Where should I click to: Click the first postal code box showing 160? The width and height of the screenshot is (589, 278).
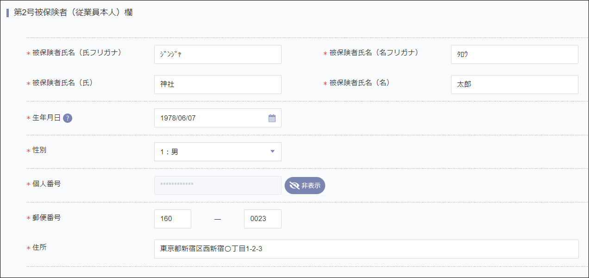(x=172, y=219)
